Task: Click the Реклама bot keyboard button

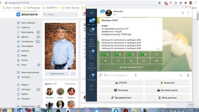Action: 121,90
